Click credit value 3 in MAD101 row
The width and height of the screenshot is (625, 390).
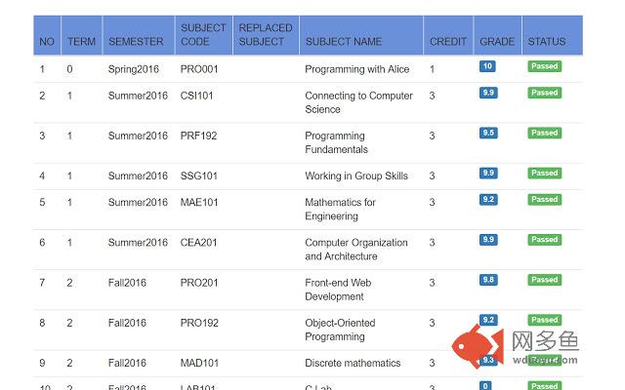coord(432,363)
